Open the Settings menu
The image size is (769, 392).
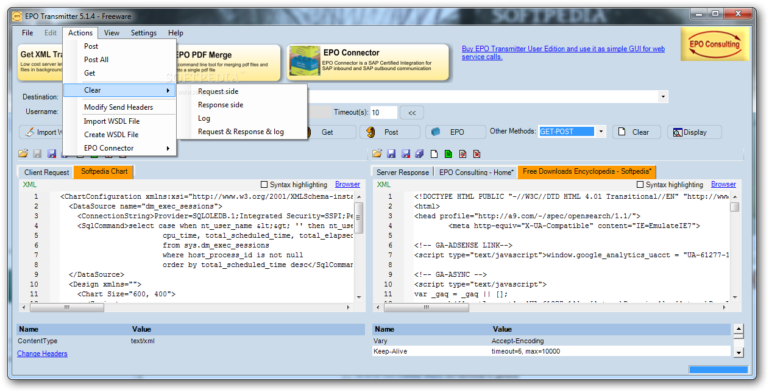(144, 33)
